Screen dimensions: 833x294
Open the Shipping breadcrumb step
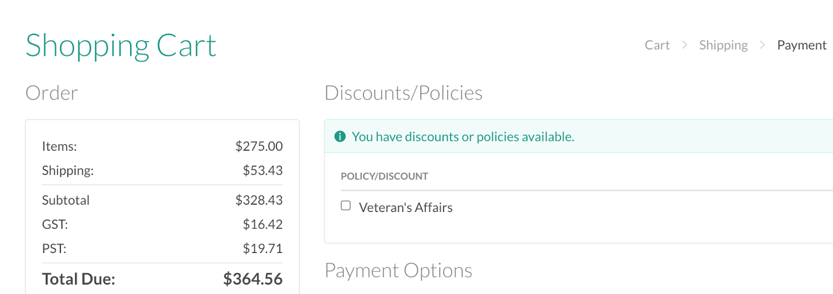(723, 45)
